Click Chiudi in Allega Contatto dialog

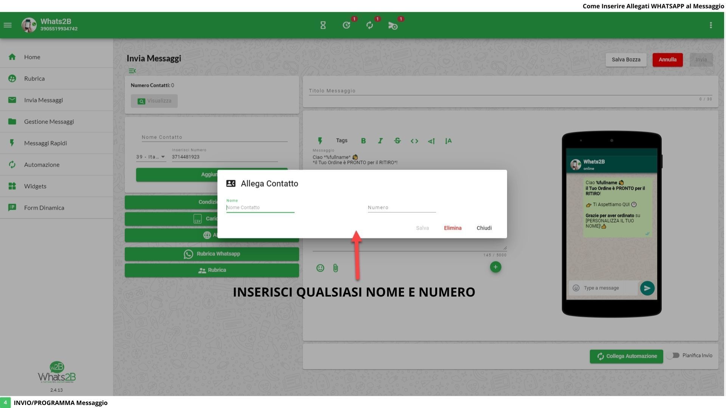484,228
